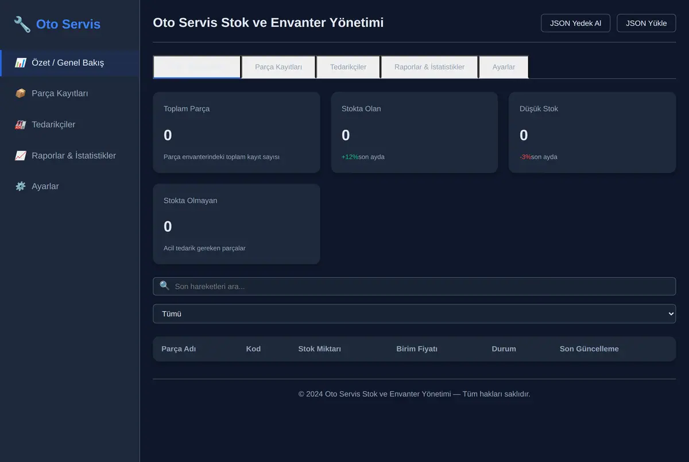The height and width of the screenshot is (462, 689).
Task: Open the Tümü filter dropdown
Action: coord(414,314)
